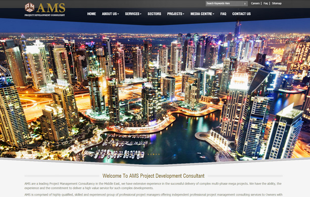Open the AMS logo home link
Screen dimensions: 310x197
[x=45, y=9]
